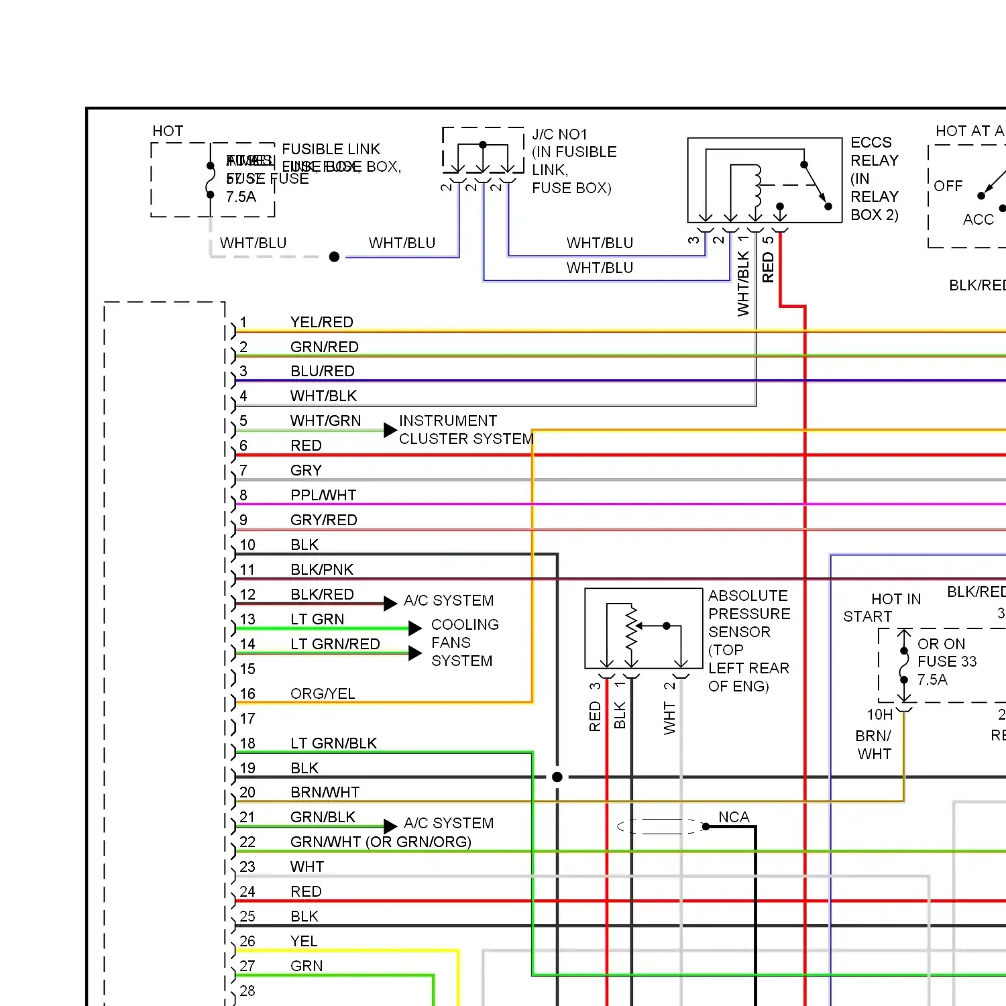Screen dimensions: 1006x1006
Task: Click the vertical WHT/BLK label below ECCS relay
Action: [743, 284]
